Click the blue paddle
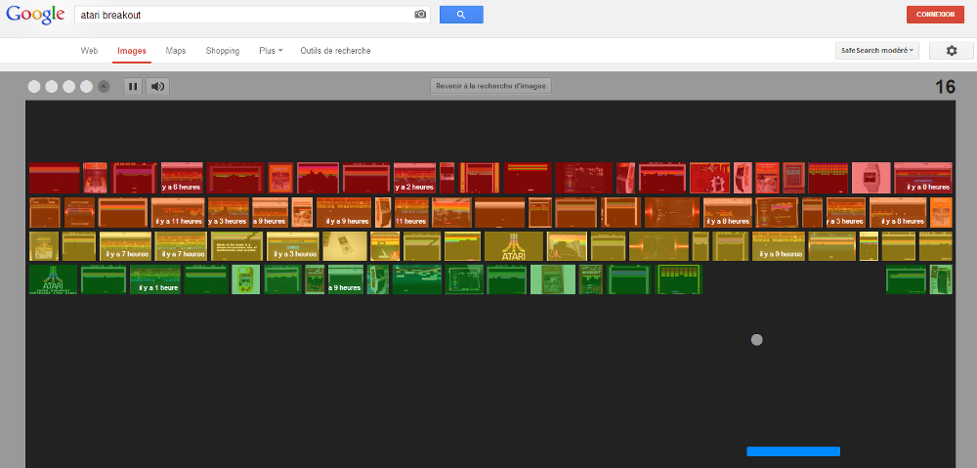This screenshot has width=977, height=468. (793, 451)
